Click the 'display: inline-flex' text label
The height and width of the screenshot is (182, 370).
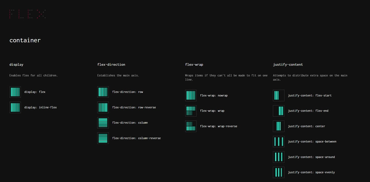[40, 108]
